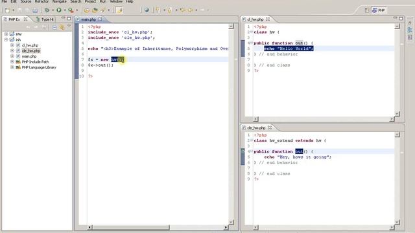Open the Debug icon dropdown arrow
This screenshot has width=415, height=233.
tap(53, 10)
